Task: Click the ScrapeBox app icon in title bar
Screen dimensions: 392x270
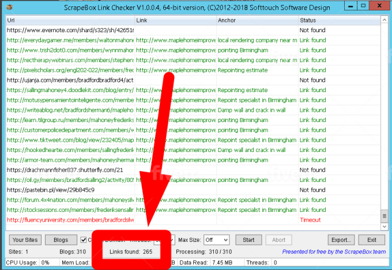Action: tap(9, 7)
